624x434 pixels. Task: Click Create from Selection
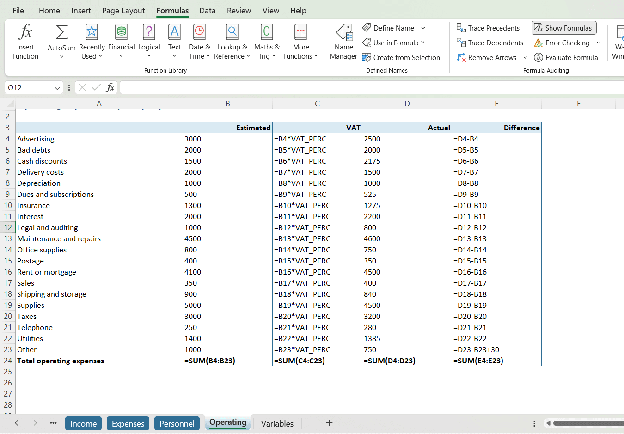point(401,58)
